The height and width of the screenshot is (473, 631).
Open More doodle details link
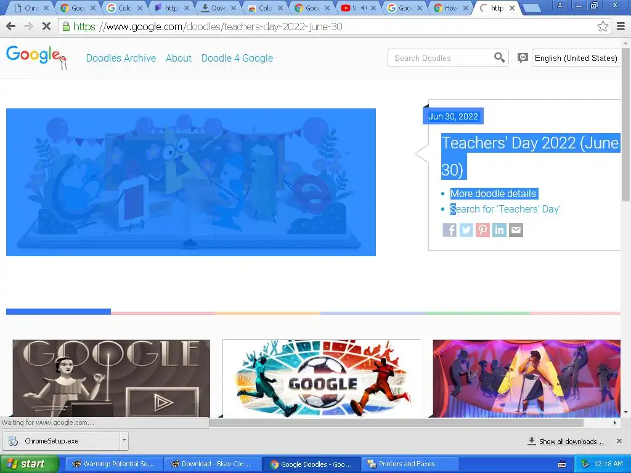click(493, 193)
